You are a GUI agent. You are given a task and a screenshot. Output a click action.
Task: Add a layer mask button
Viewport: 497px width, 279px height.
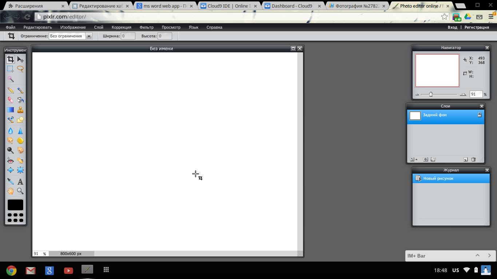(x=425, y=159)
